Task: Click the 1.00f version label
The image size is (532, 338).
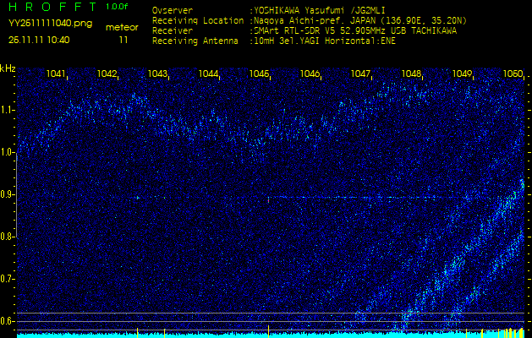Action: click(117, 7)
